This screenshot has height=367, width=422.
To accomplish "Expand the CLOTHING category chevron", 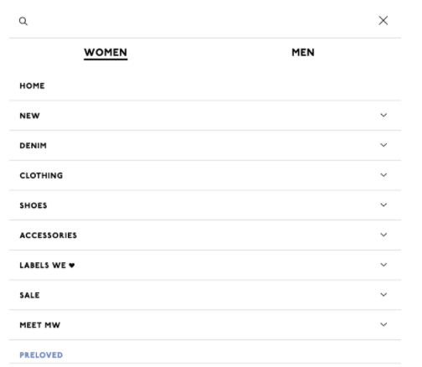I will tap(383, 175).
